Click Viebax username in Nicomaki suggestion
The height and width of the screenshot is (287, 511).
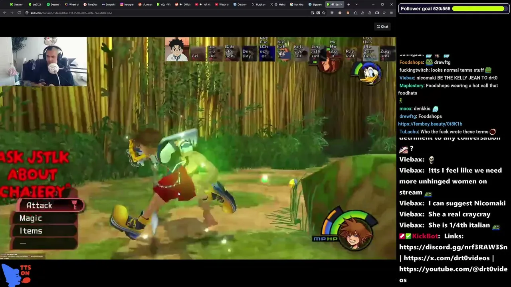412,203
